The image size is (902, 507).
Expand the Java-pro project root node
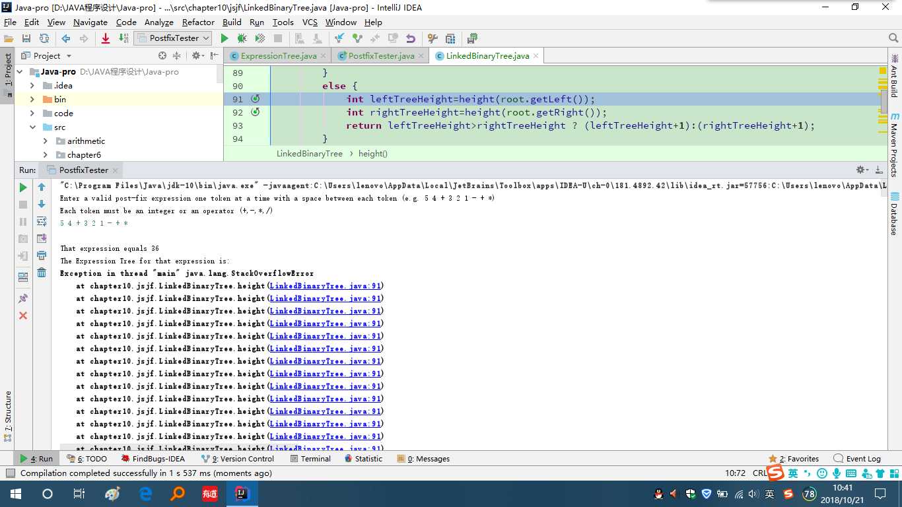(19, 72)
